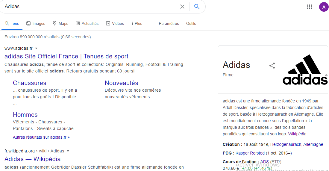Click the Maps pin icon
The width and height of the screenshot is (329, 171).
point(54,23)
